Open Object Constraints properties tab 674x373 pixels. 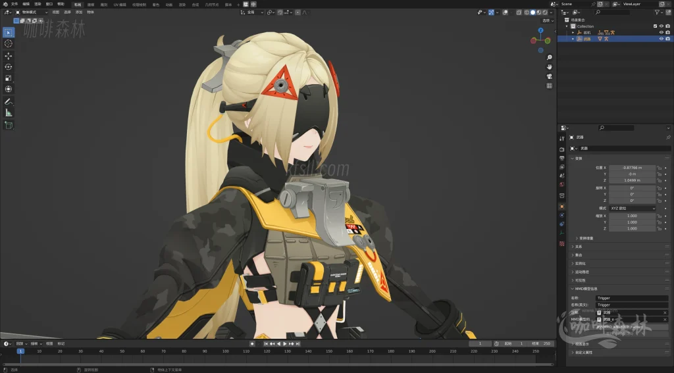click(x=562, y=224)
